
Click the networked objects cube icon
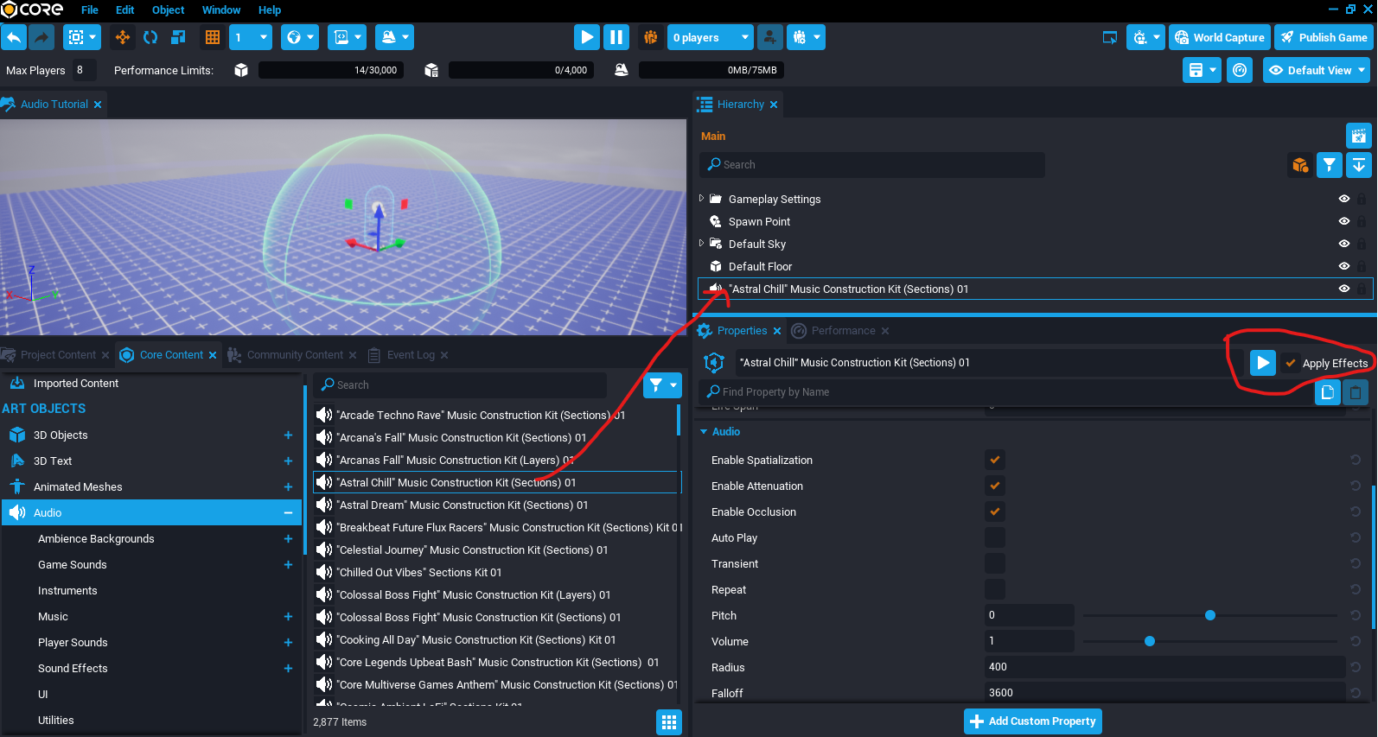pos(431,70)
